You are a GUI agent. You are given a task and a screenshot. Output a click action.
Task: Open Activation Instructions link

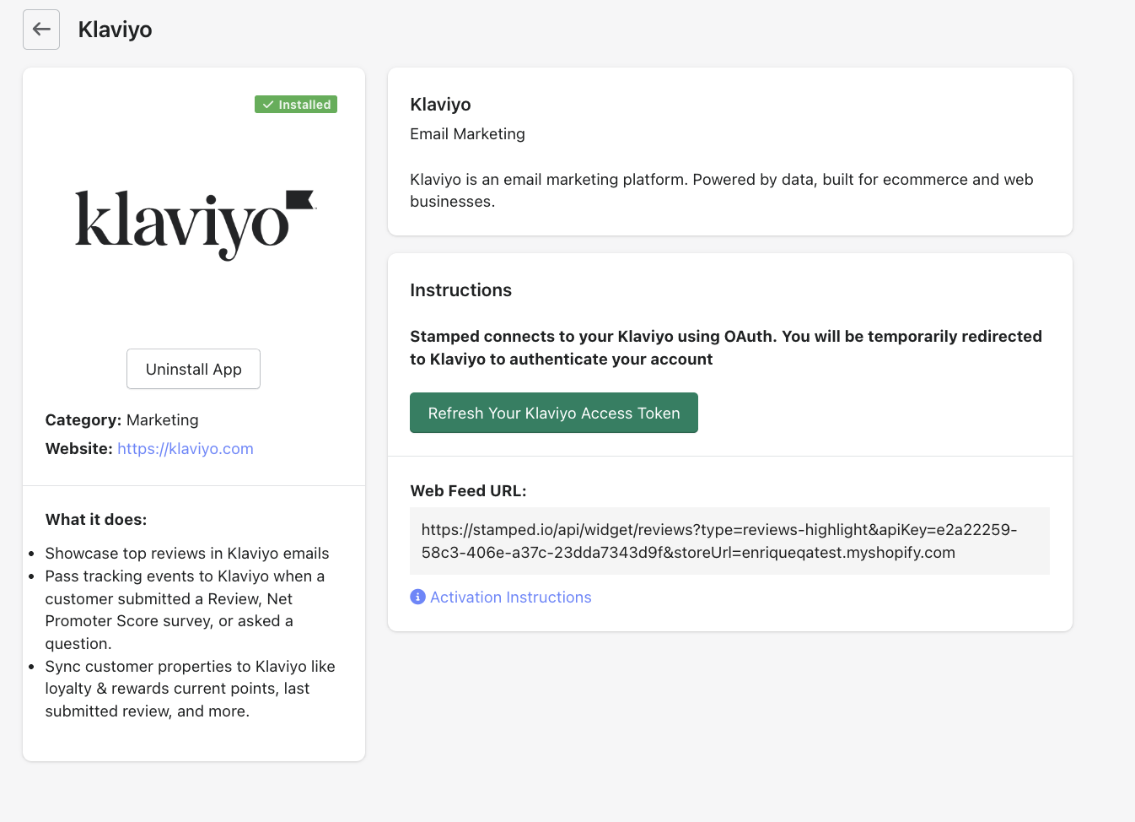click(511, 598)
